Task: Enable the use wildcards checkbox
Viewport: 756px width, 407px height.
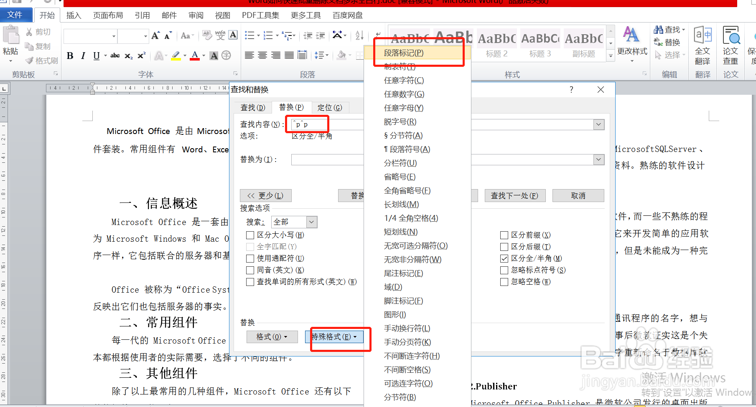Action: 250,258
